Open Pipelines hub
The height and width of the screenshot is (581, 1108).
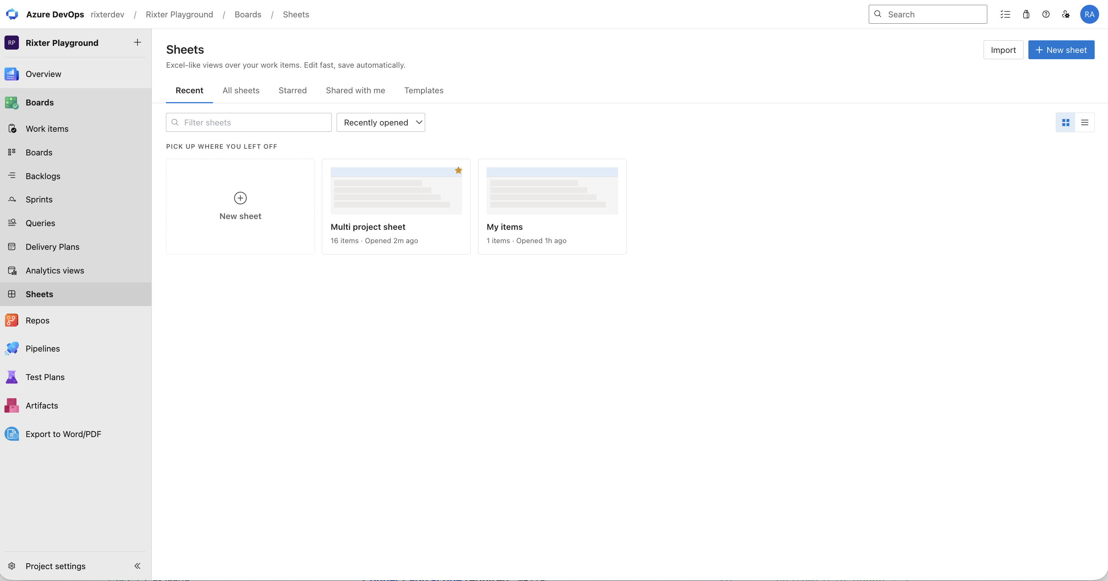click(x=76, y=349)
